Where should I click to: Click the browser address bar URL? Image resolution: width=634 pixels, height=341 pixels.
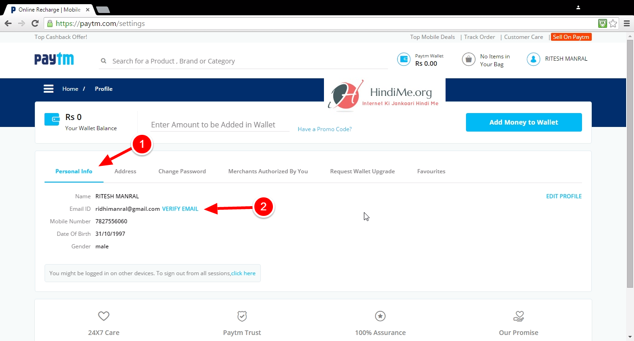coord(100,23)
